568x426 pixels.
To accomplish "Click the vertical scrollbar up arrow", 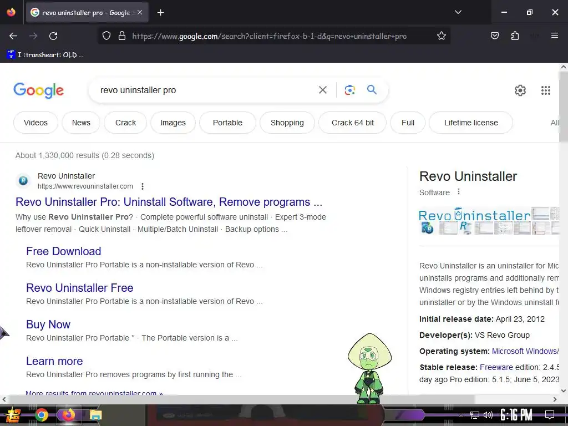I will click(564, 67).
